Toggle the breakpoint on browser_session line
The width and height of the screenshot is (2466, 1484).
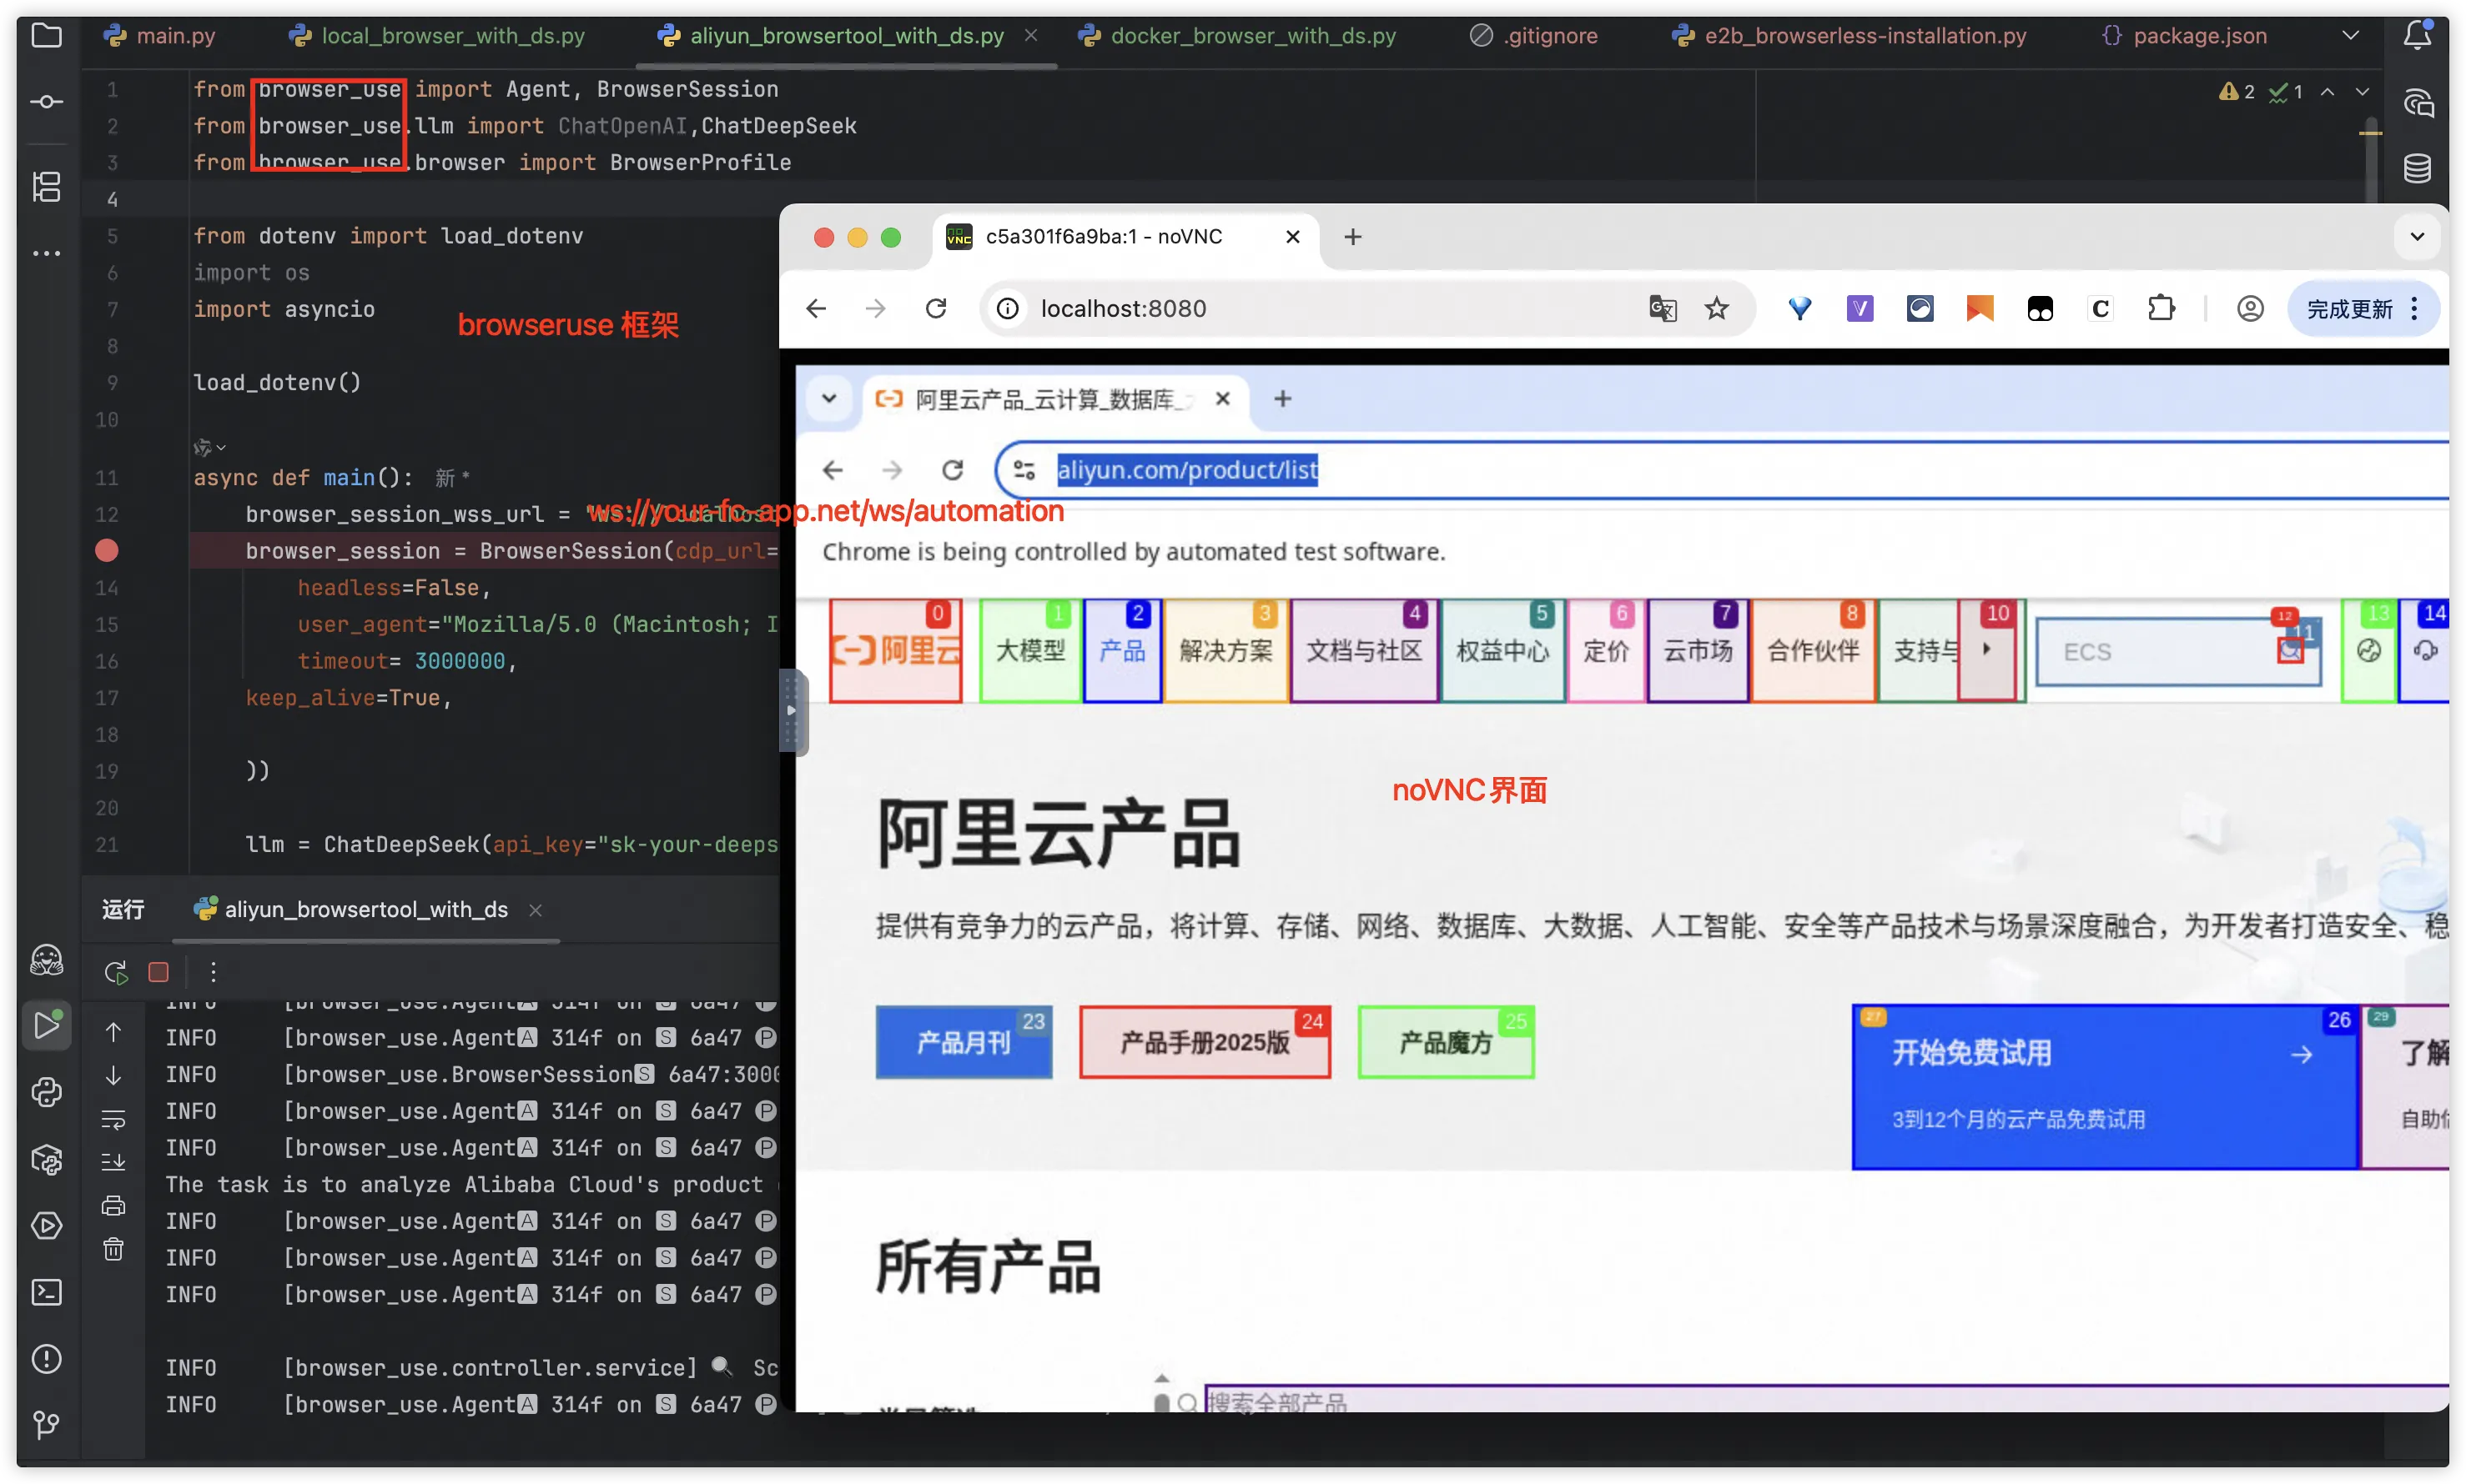pos(106,551)
